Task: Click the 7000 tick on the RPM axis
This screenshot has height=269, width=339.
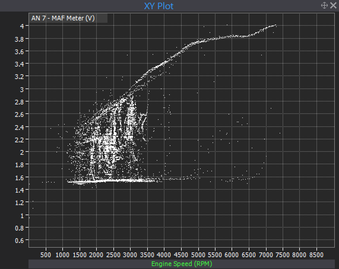Action: click(265, 254)
